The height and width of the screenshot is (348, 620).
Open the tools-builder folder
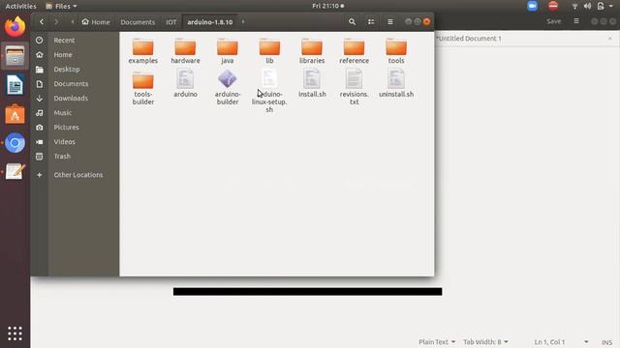142,88
